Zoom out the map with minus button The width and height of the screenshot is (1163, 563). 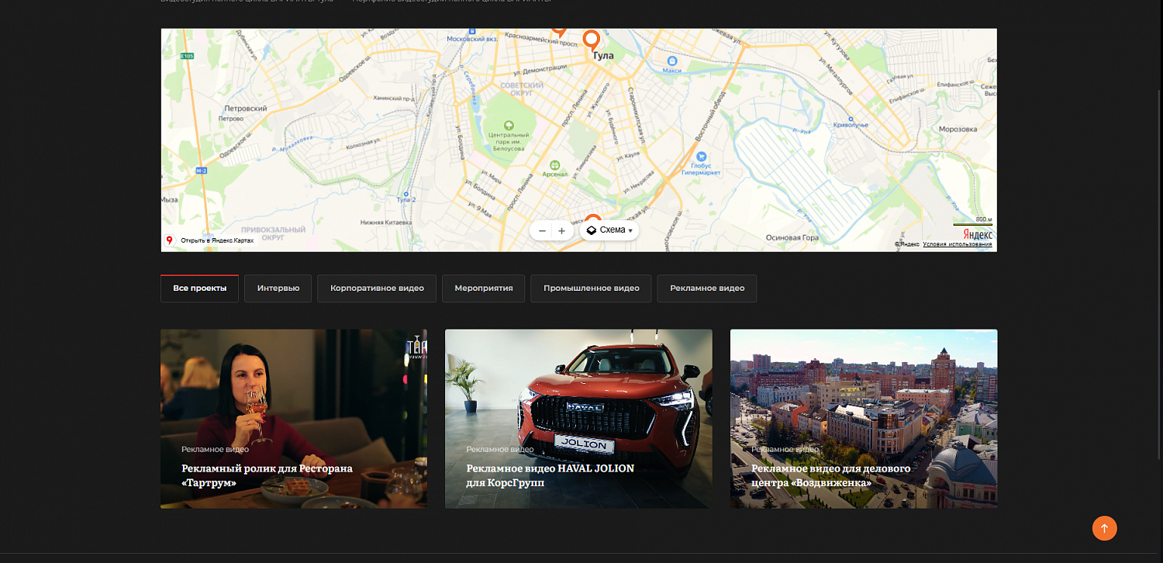coord(542,231)
